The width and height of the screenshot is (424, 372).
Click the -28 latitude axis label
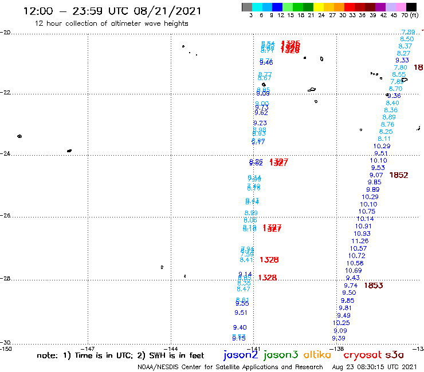click(x=5, y=279)
